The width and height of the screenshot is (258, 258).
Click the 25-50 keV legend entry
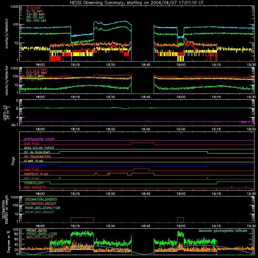point(35,17)
